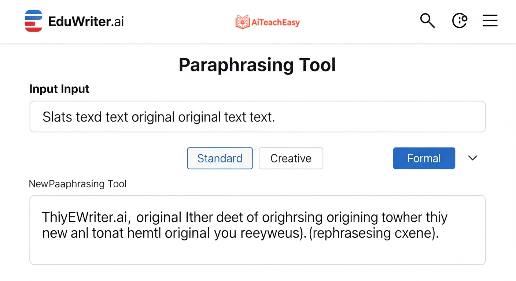Viewport: 516px width, 281px height.
Task: Open the search magnifier icon
Action: (427, 20)
